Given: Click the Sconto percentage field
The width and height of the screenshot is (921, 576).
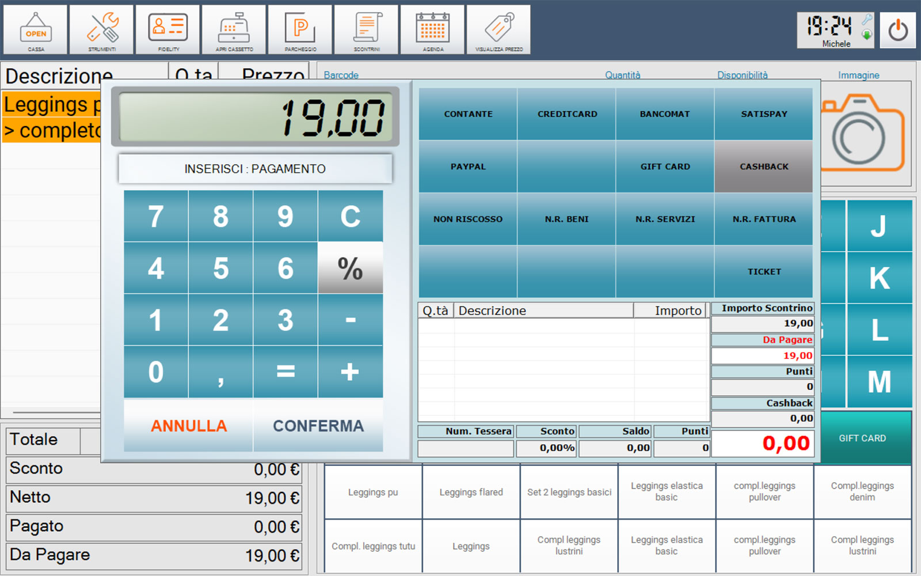Looking at the screenshot, I should point(546,448).
